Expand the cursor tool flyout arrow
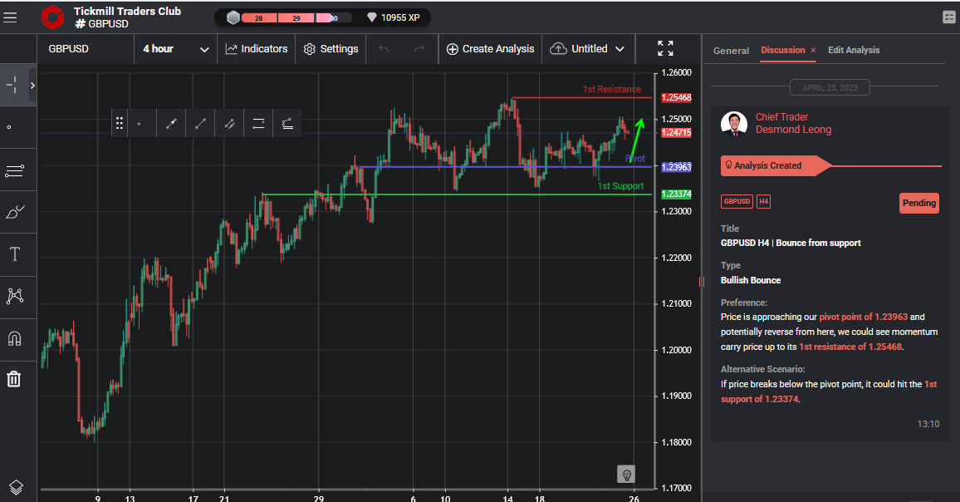Screen dimensions: 960x502 click(x=32, y=86)
